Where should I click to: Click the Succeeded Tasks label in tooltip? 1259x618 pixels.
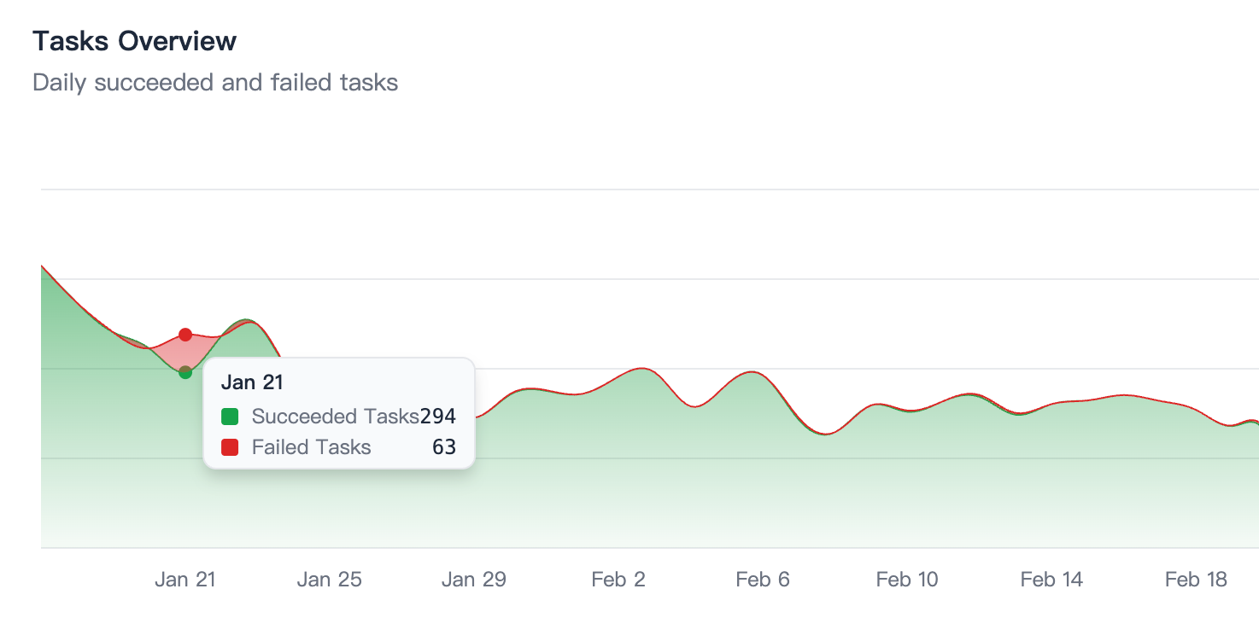(335, 417)
